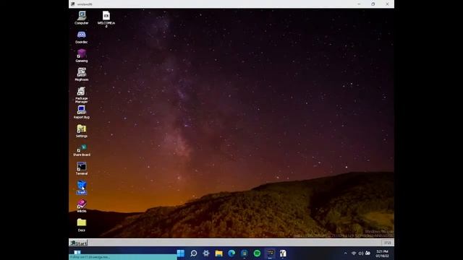Open the volume speaker tray icon
Viewport: 463px width, 260px height.
click(x=360, y=253)
